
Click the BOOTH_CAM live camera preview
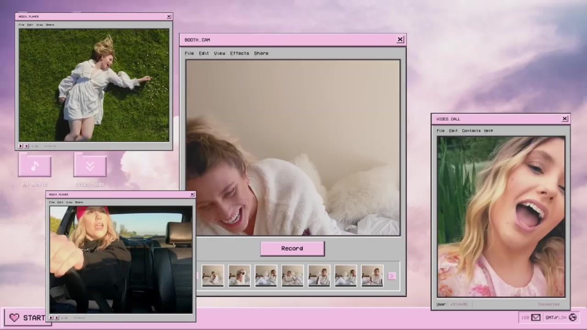pos(293,148)
